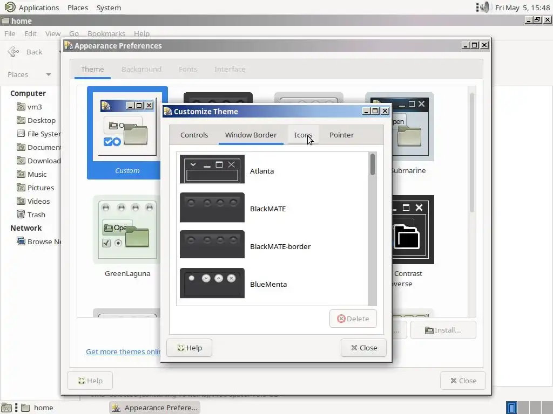This screenshot has height=414, width=553.
Task: Click the BlueMenta text label
Action: coord(268,284)
